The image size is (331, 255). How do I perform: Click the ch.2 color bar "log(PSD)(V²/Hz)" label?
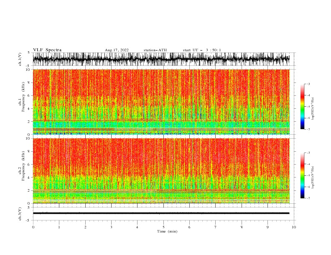(x=313, y=177)
